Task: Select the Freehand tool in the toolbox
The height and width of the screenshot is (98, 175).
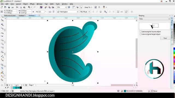Action: [2, 33]
